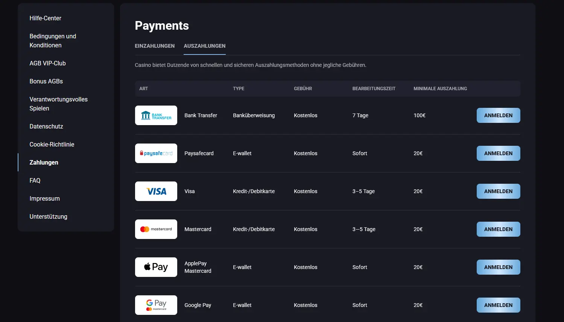Click the Bank Transfer logo icon
This screenshot has width=564, height=322.
point(156,115)
